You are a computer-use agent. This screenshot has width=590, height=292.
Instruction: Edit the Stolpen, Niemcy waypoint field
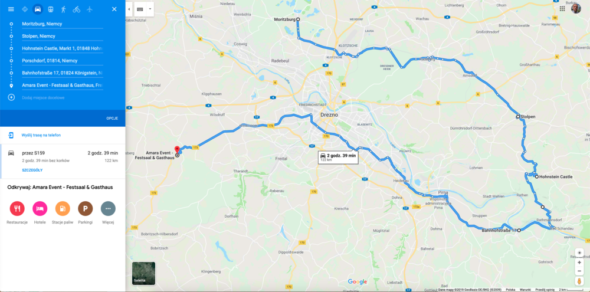click(62, 36)
